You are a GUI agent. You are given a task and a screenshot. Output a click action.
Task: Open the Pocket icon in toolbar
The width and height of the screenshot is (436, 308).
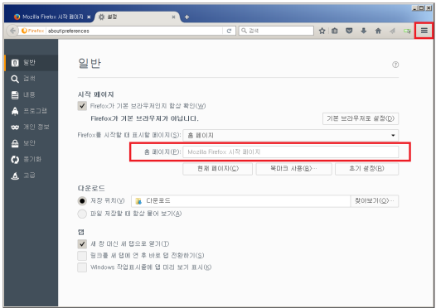(x=349, y=31)
